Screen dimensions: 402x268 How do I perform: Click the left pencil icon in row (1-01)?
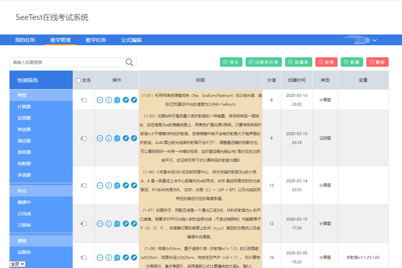click(126, 100)
